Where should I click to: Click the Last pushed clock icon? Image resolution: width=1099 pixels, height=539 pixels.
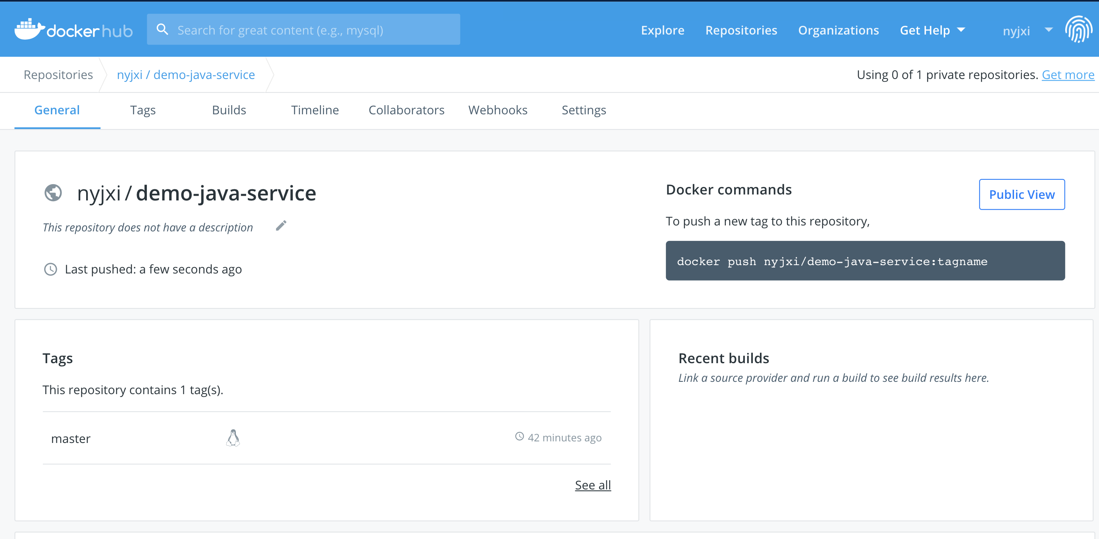[50, 269]
